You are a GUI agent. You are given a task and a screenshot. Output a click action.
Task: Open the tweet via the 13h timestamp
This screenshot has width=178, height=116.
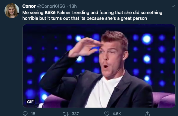pos(73,6)
